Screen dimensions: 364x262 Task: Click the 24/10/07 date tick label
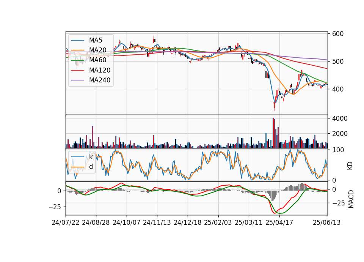click(127, 223)
